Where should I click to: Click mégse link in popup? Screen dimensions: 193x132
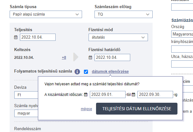[x=86, y=109]
